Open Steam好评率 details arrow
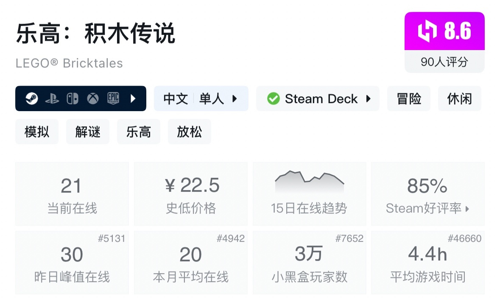 [467, 209]
